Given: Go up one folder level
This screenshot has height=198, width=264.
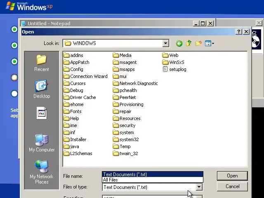Looking at the screenshot, I should [189, 43].
